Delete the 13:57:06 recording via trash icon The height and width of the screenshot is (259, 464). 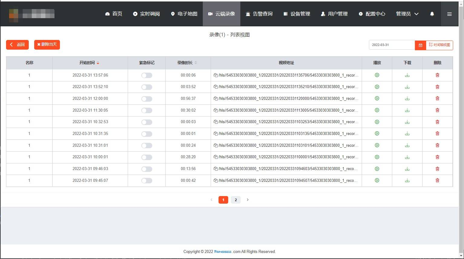pos(437,75)
